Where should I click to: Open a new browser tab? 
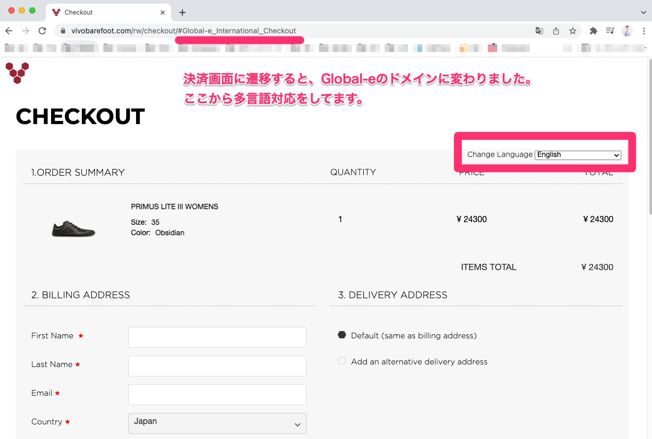[182, 13]
